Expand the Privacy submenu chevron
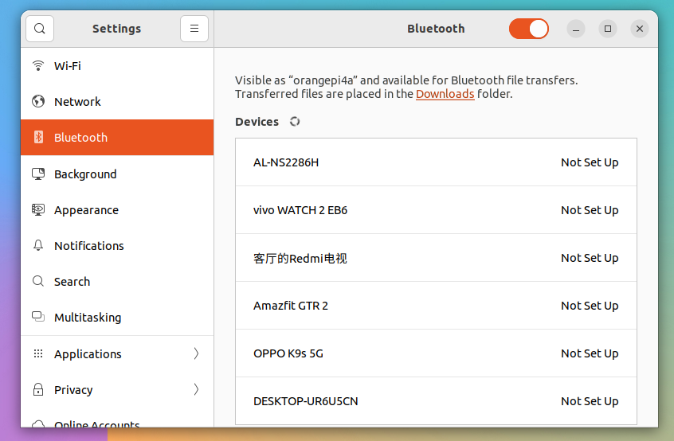This screenshot has height=441, width=674. click(196, 390)
